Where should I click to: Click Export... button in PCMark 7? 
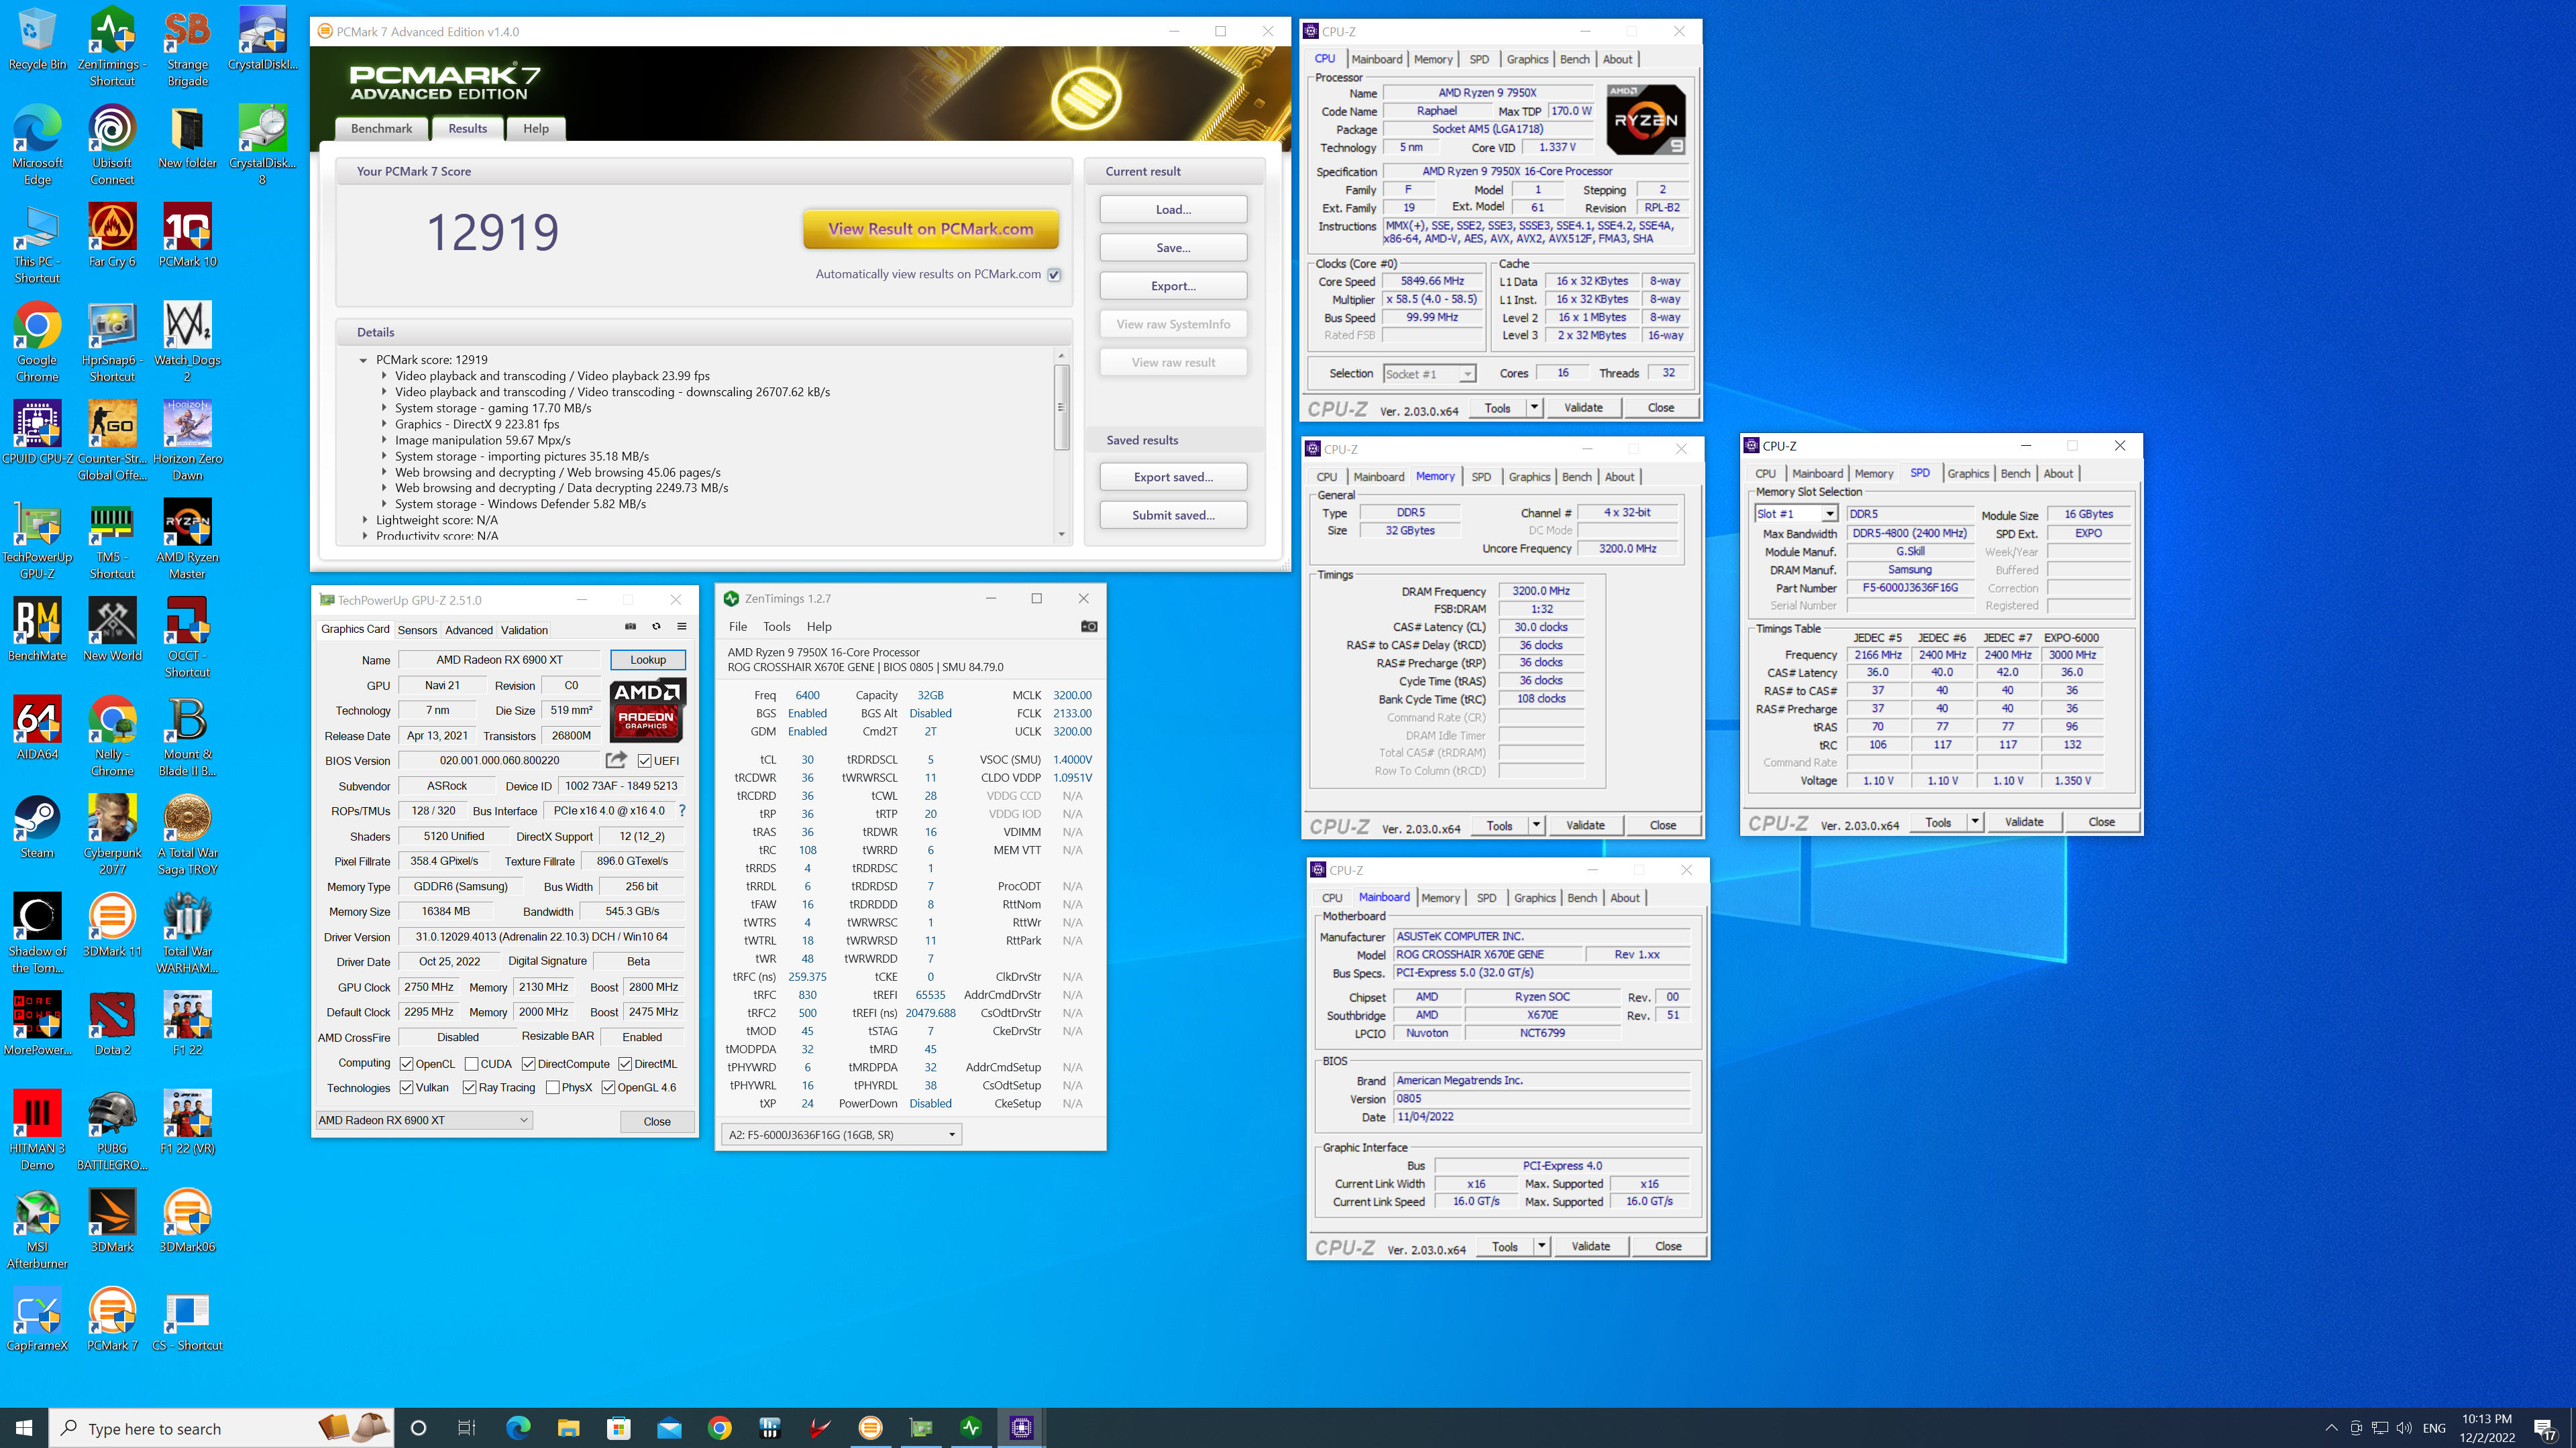[1173, 286]
